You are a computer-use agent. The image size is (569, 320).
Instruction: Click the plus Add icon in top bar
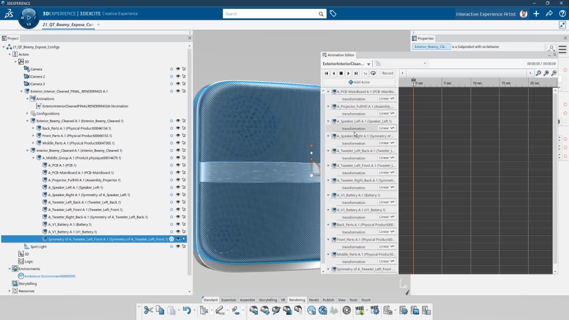coord(536,14)
